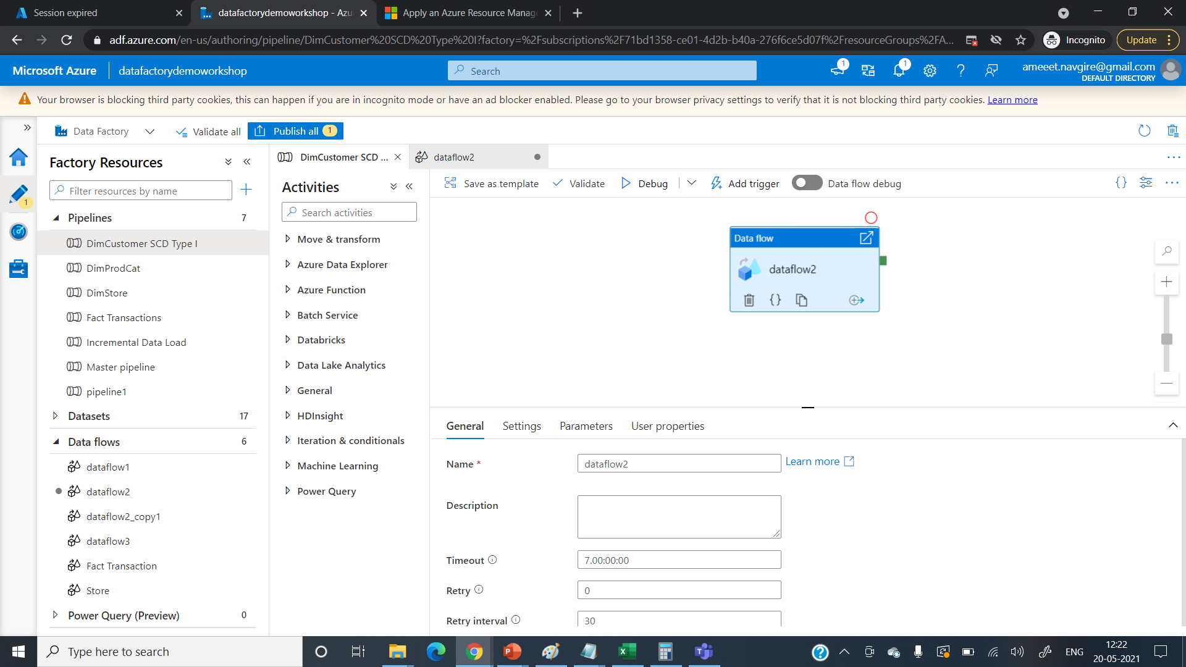Click the Publish all button
Screen dimensions: 1186x667
pyautogui.click(x=296, y=131)
